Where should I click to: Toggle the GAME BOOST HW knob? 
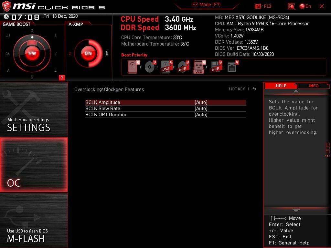(x=32, y=53)
